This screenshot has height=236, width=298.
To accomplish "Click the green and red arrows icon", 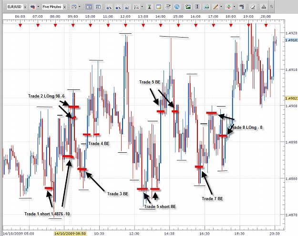I will (228, 7).
